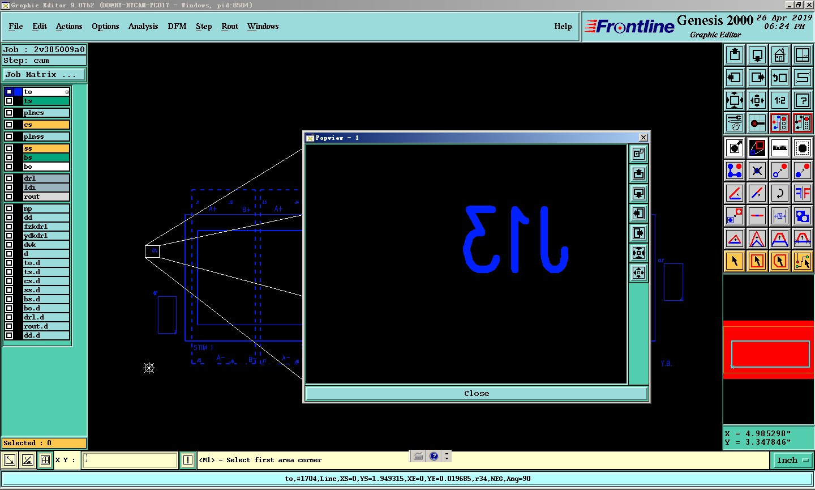Click the zoom in icon in Popview

pos(638,253)
